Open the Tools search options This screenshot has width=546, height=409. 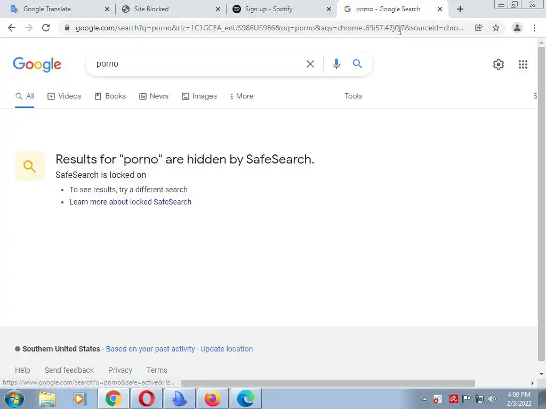point(353,96)
